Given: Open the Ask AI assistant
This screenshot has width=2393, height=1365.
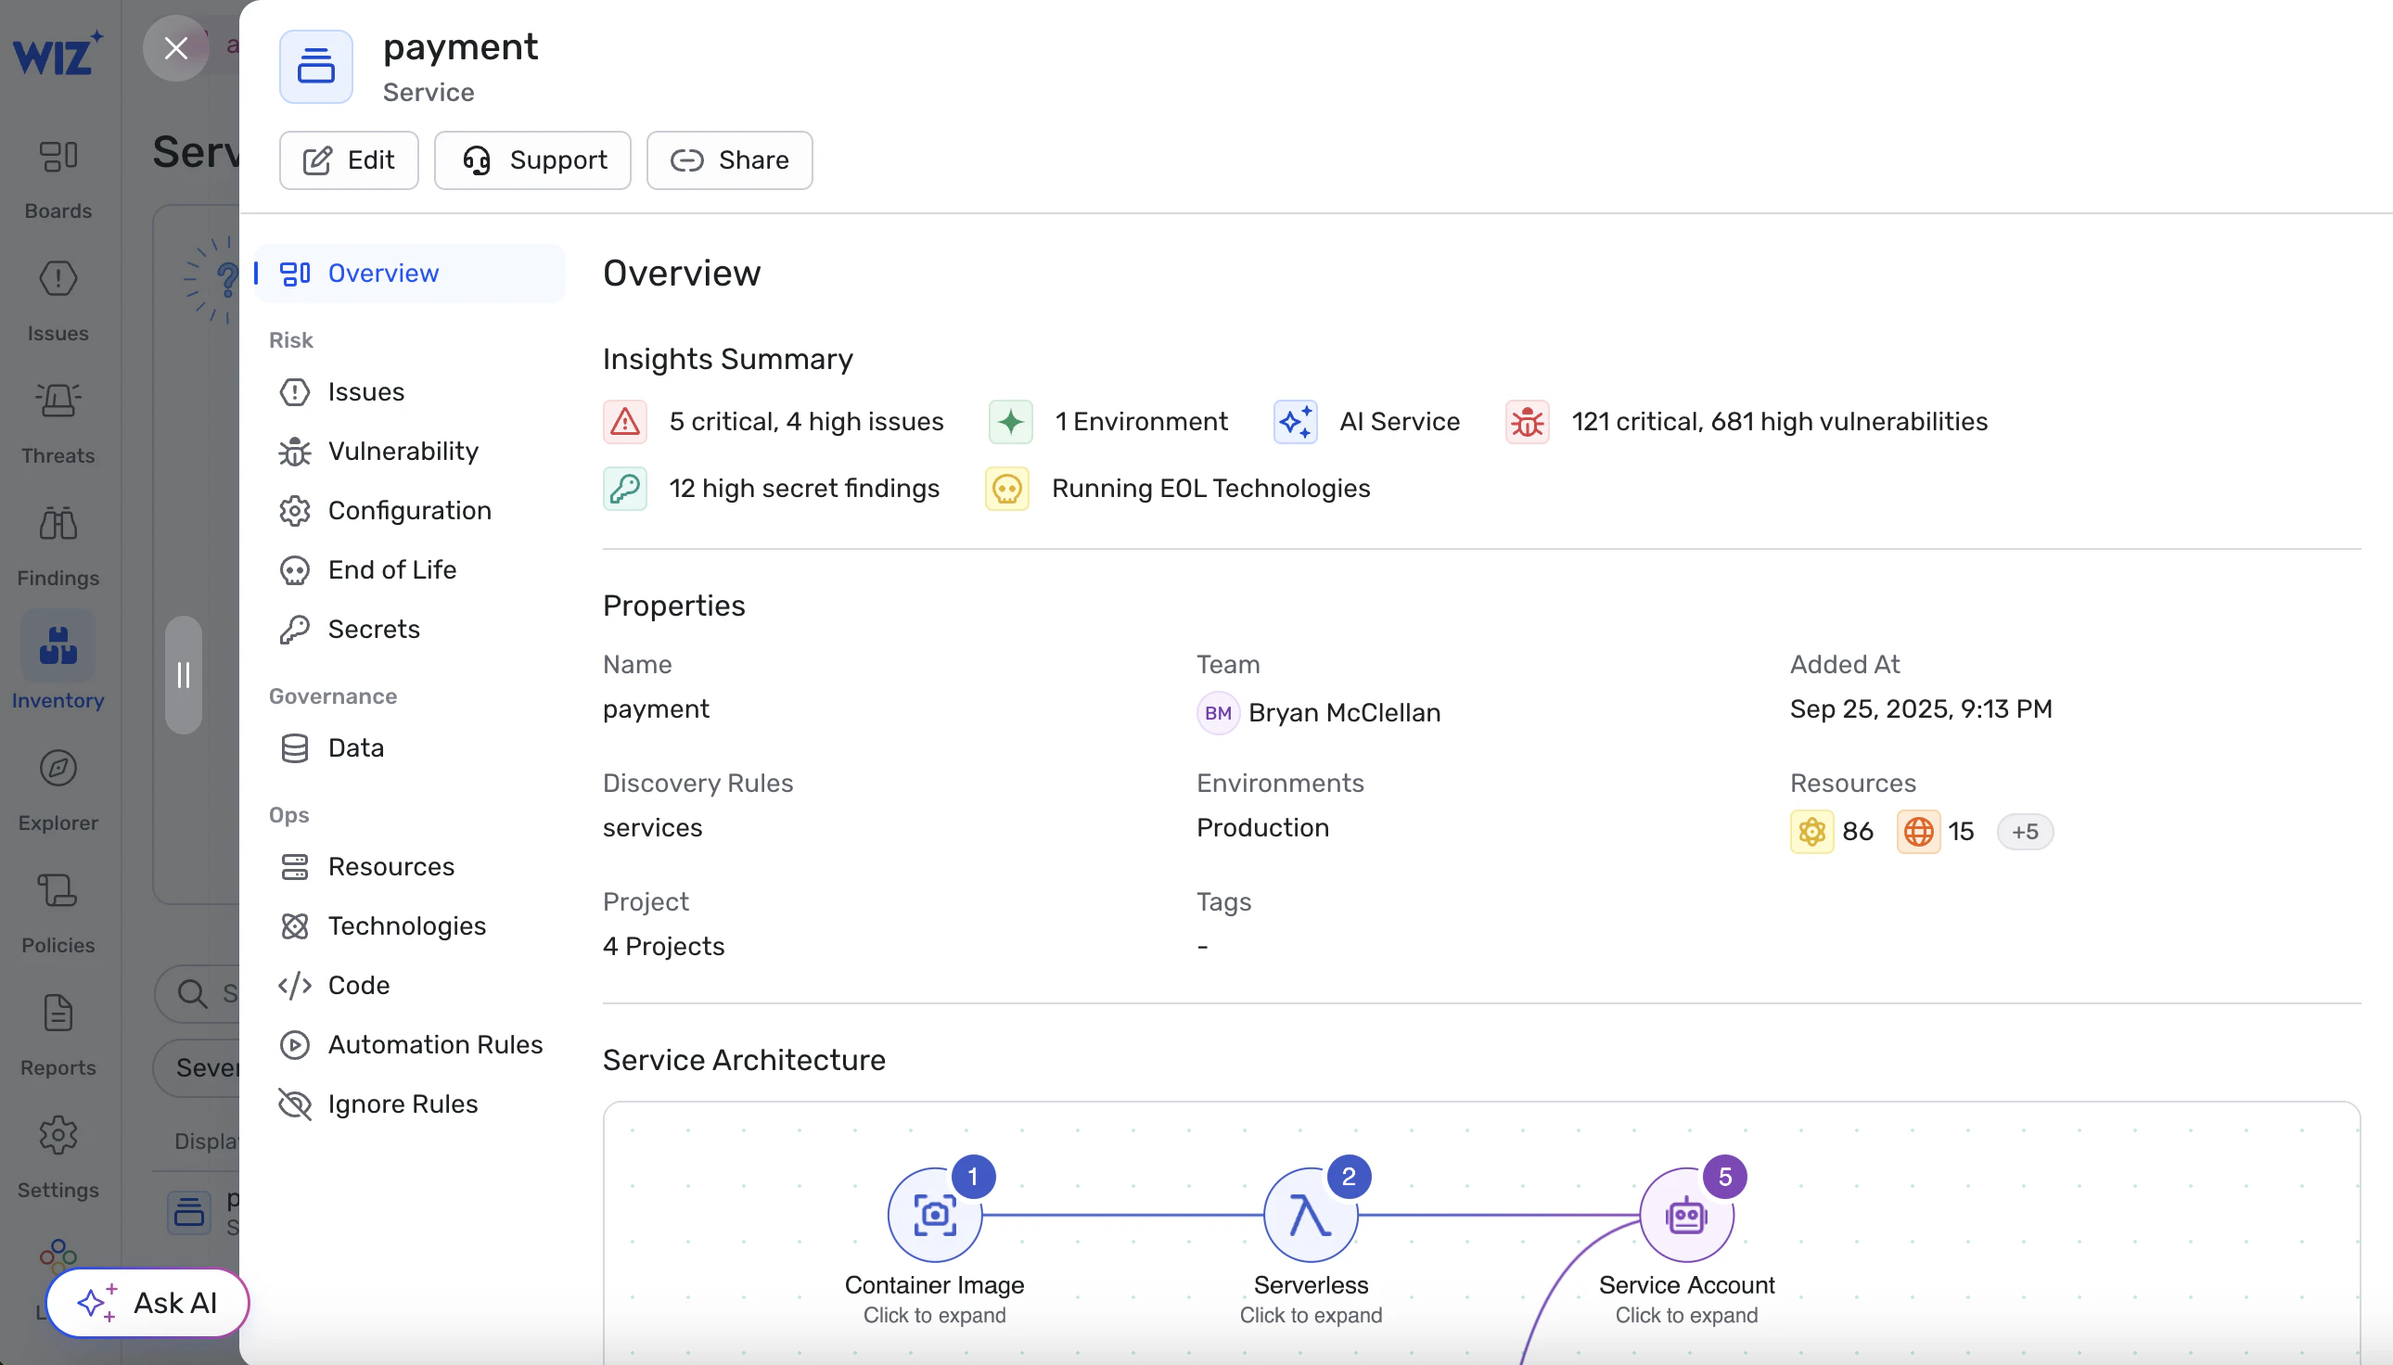Looking at the screenshot, I should click(148, 1302).
